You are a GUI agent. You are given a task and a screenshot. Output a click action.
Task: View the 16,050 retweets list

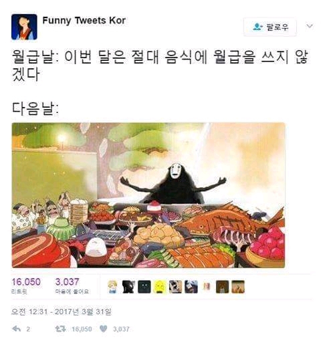click(x=26, y=286)
